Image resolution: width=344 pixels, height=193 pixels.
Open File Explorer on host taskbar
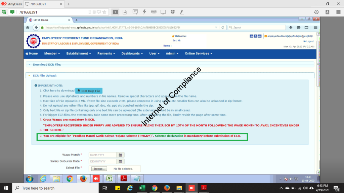click(x=179, y=188)
